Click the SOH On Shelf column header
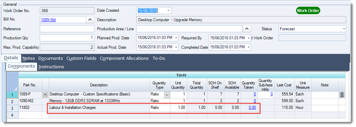356x127 pixels. point(215,85)
